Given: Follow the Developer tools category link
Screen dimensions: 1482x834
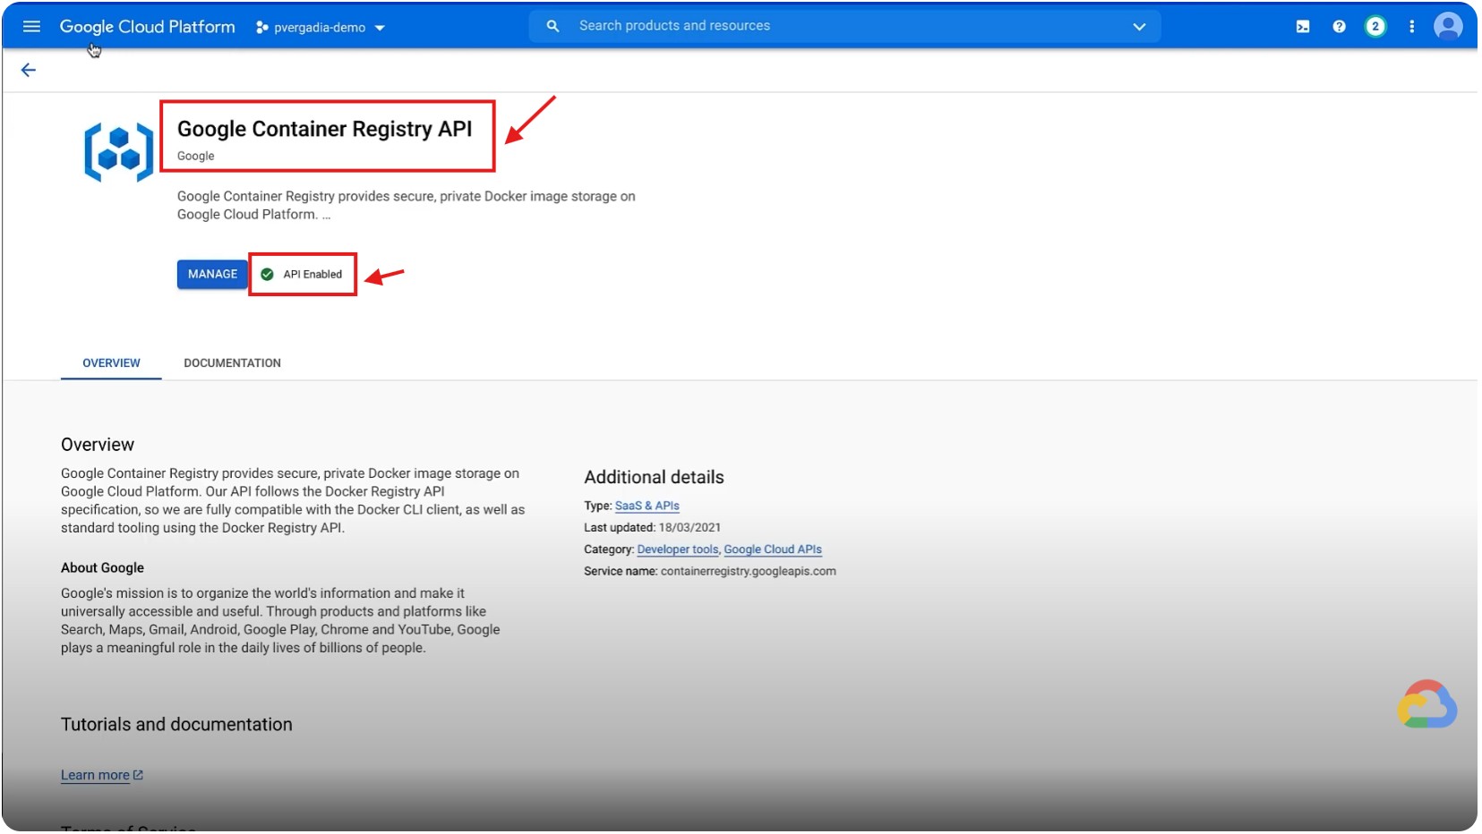Looking at the screenshot, I should [x=677, y=549].
